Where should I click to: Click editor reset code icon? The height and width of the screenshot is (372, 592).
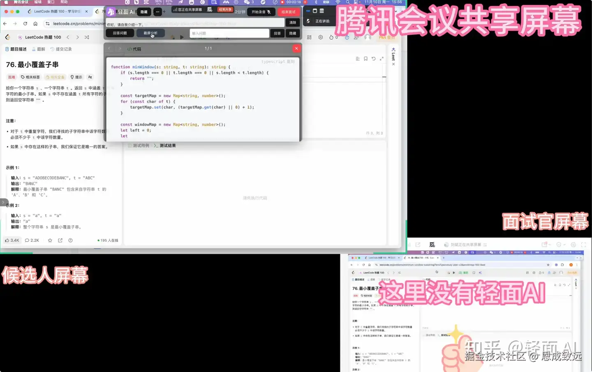coord(373,59)
